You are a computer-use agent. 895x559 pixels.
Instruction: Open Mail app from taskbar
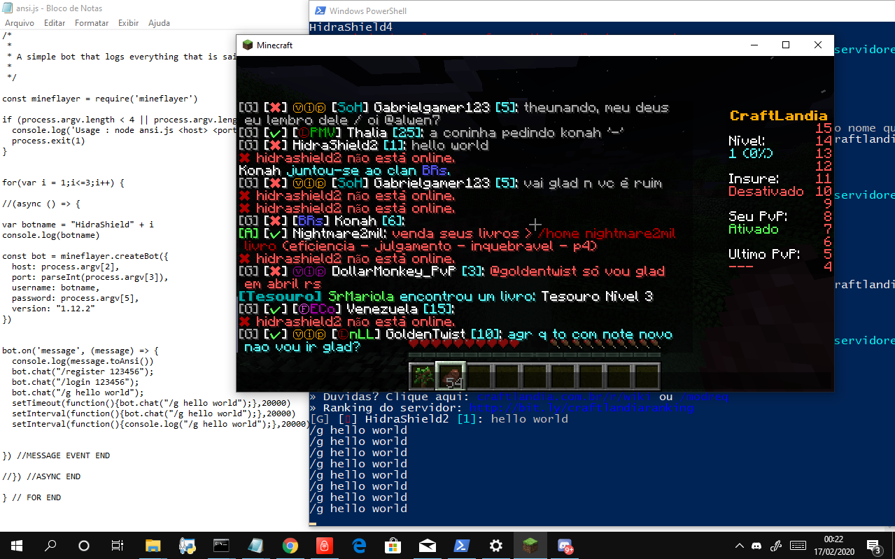427,546
